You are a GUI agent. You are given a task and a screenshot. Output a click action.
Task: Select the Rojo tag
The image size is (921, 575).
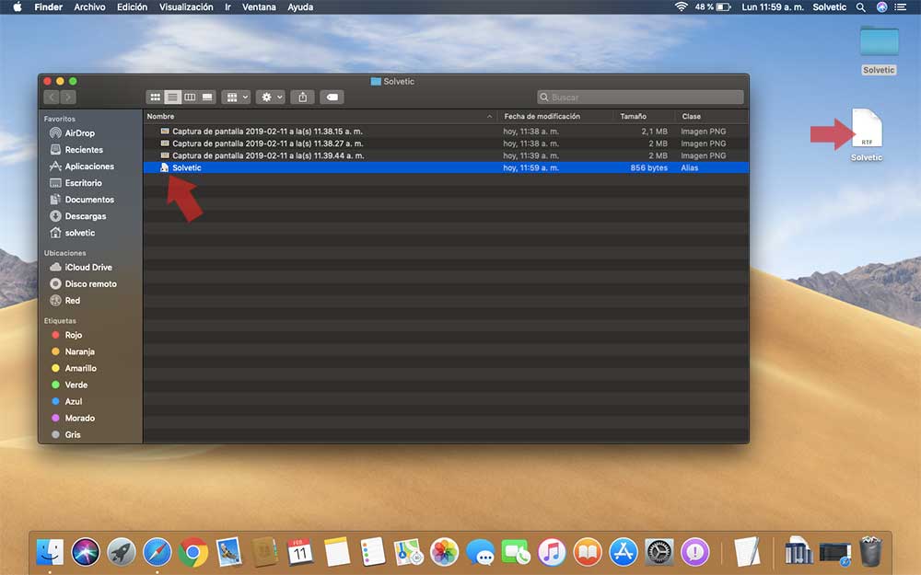coord(67,335)
